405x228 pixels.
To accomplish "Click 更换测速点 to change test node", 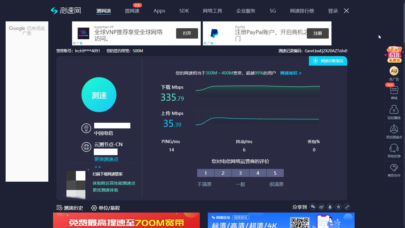I will [x=106, y=159].
